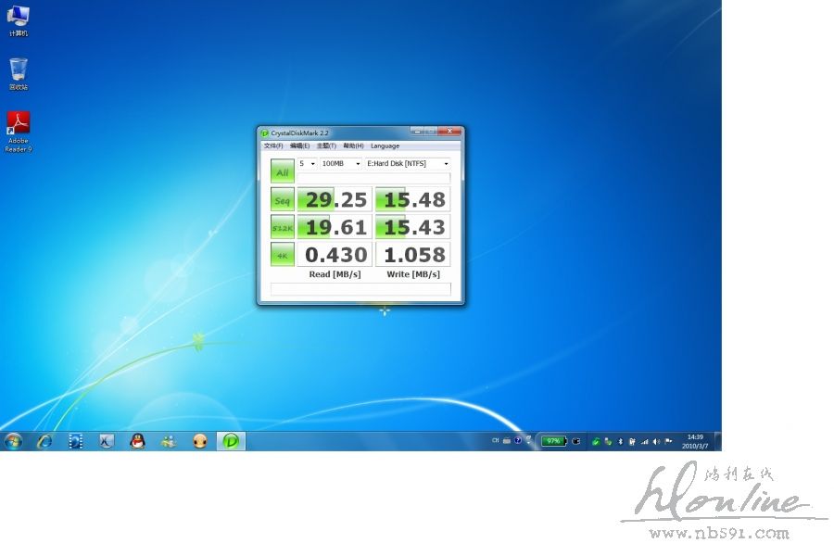
Task: Open the K application taskbar icon
Action: point(107,441)
